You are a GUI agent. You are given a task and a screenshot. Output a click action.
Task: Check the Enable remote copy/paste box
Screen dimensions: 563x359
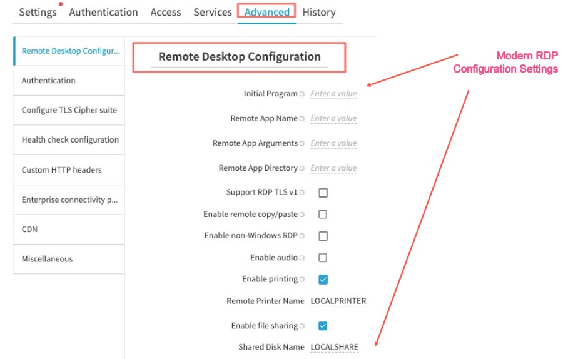click(x=323, y=215)
